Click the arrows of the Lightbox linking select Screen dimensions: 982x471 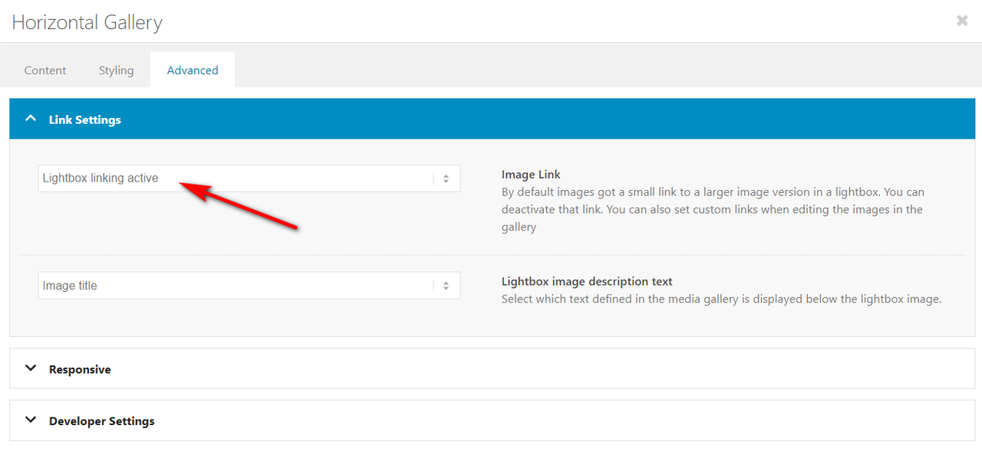(446, 178)
